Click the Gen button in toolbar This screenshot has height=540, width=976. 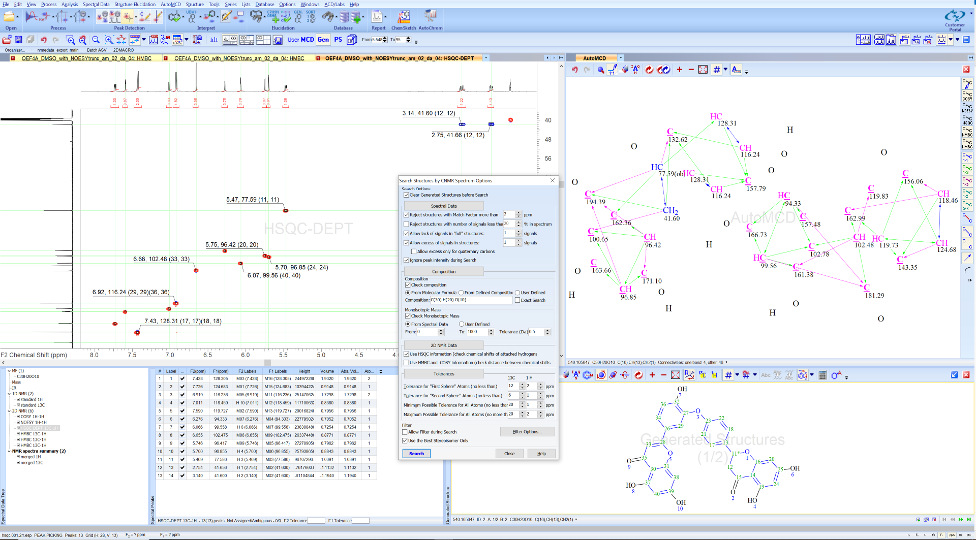click(x=323, y=40)
